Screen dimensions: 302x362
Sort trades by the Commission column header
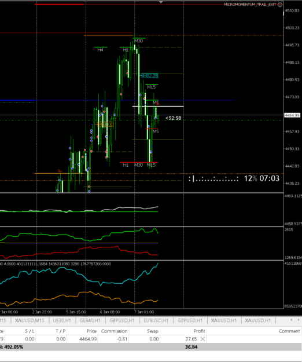(x=114, y=331)
